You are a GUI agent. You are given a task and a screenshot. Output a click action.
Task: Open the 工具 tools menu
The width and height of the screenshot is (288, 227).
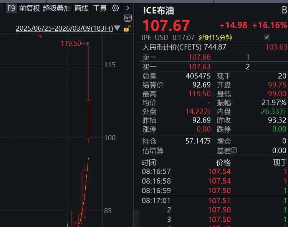100,8
